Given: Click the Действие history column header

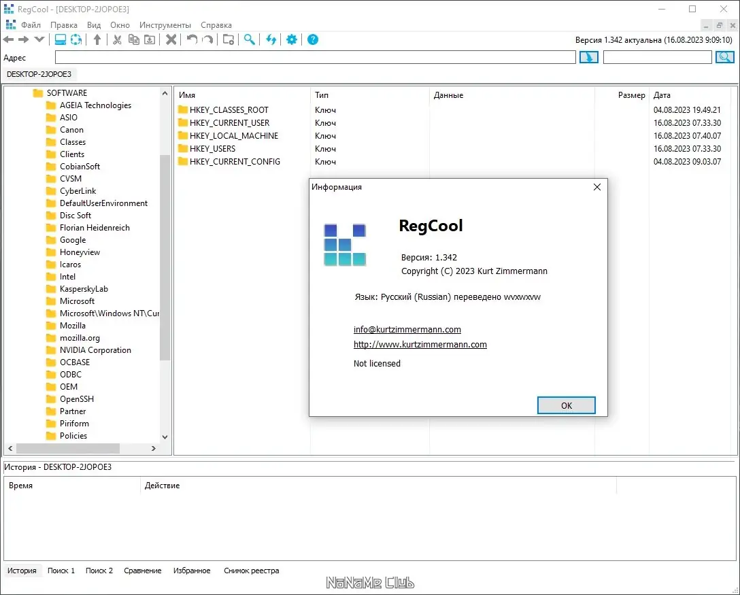Looking at the screenshot, I should [x=162, y=486].
